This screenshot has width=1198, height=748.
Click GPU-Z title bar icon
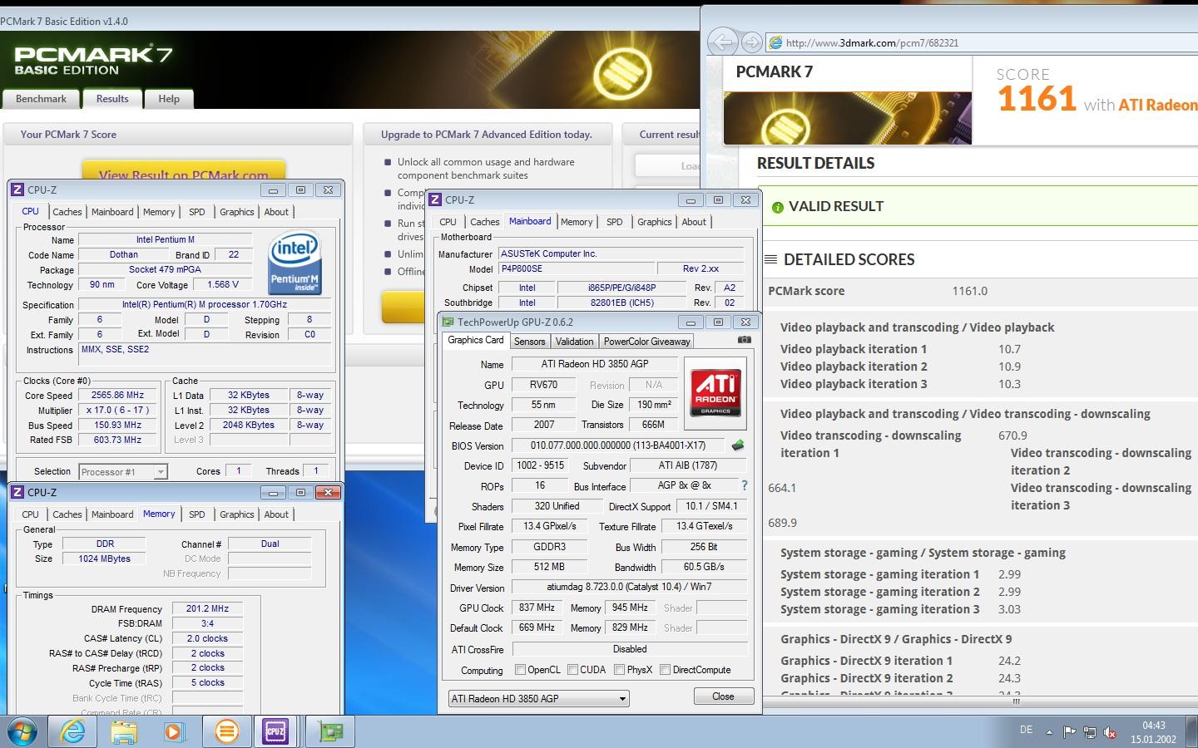(x=448, y=322)
